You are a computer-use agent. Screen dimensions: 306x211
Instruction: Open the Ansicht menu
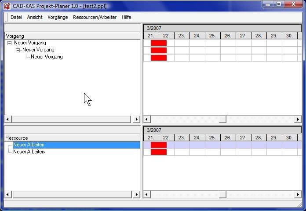pyautogui.click(x=35, y=17)
